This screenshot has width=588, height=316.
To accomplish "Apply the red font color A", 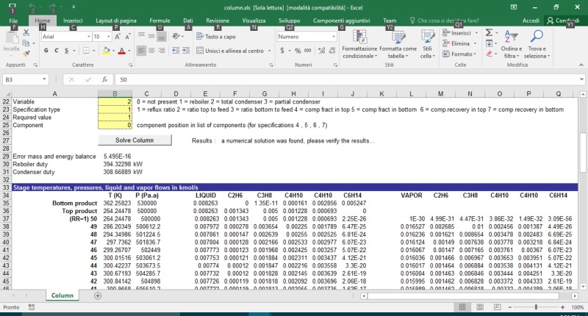I will (x=121, y=51).
